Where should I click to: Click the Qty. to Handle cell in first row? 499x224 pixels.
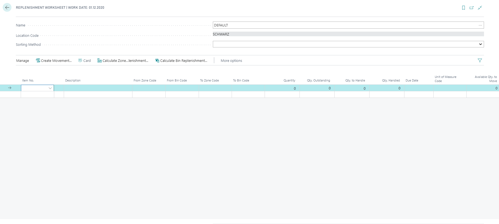[352, 88]
